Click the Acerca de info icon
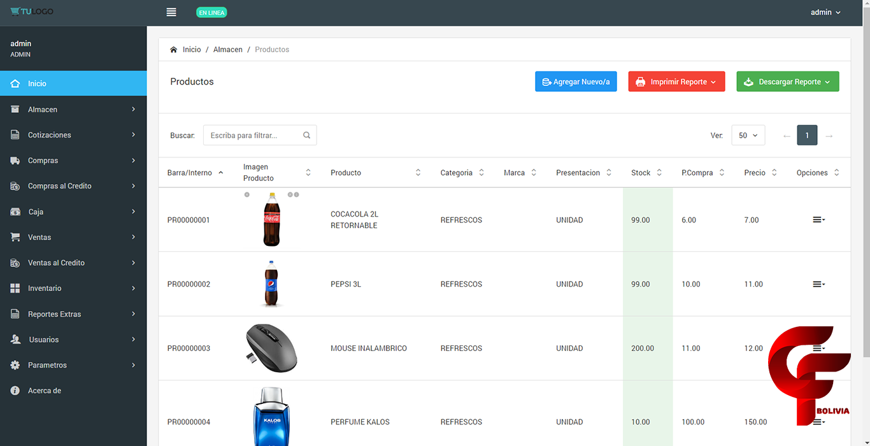870x446 pixels. (15, 391)
